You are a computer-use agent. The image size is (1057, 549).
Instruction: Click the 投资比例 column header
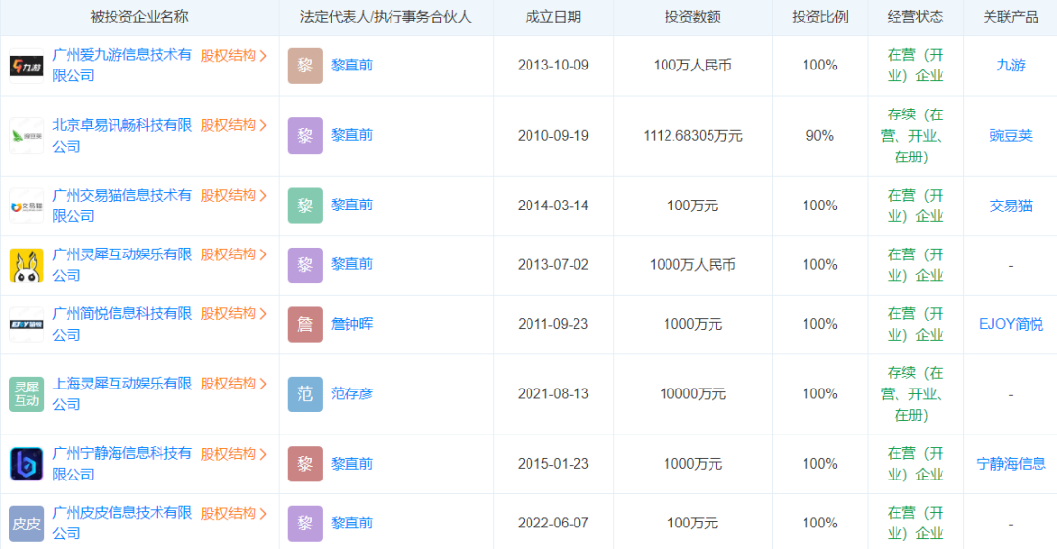(x=820, y=17)
